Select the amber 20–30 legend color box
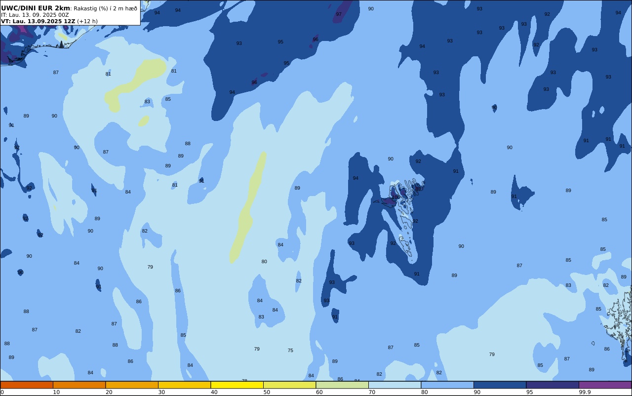The image size is (632, 396). [132, 385]
